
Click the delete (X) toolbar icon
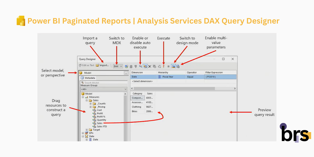pos(150,66)
